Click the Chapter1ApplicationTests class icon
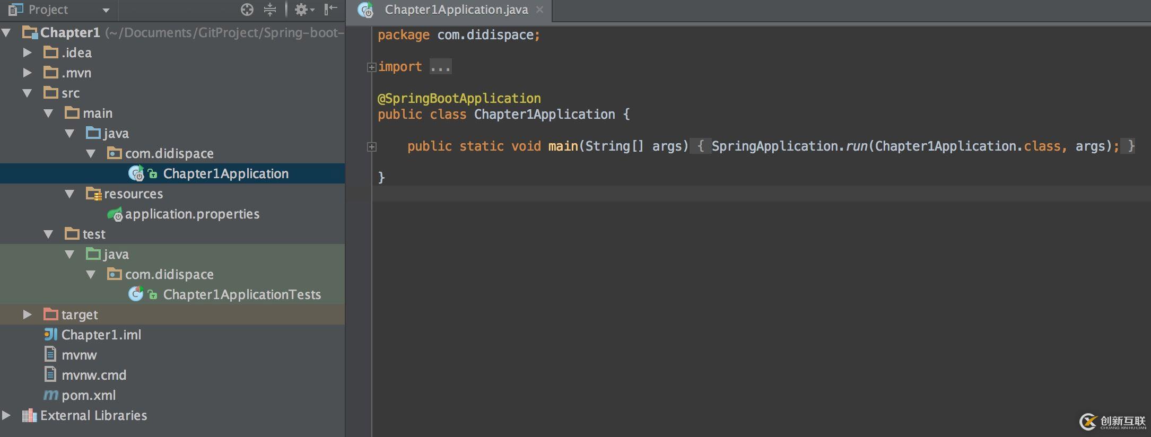 (136, 294)
